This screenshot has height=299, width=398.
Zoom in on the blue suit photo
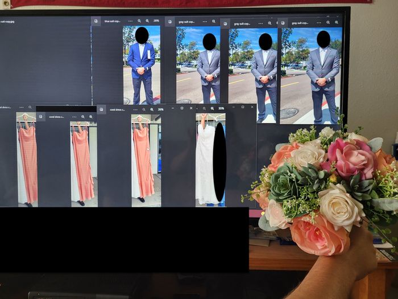[147, 21]
